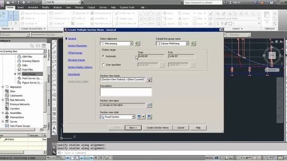Open the Layers panel dropdown
Viewport: 287px width, 161px height.
(x=238, y=29)
